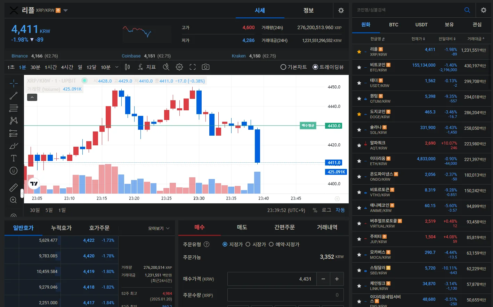Open the forecasting and measurement tool
The image size is (493, 307).
tap(14, 133)
